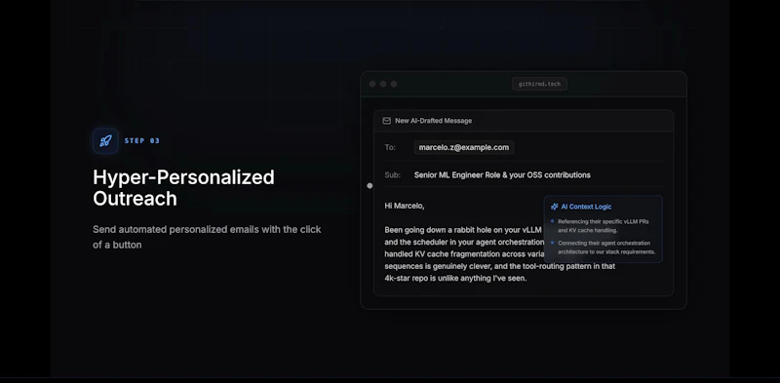Click the marcelo.z@example.com recipient chip

click(x=464, y=147)
